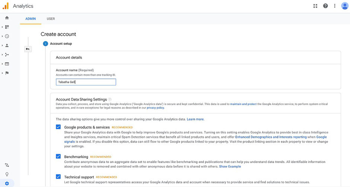This screenshot has height=187, width=350.
Task: Open the help question mark icon
Action: click(325, 6)
